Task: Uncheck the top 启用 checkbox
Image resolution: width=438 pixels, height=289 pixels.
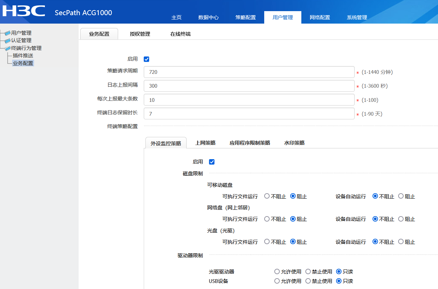Action: pyautogui.click(x=146, y=59)
